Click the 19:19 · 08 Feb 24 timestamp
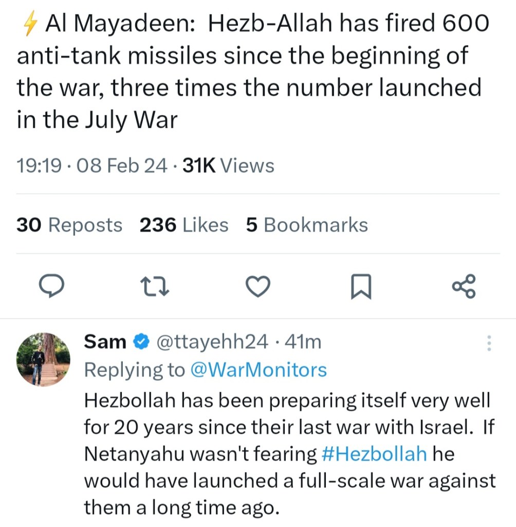Screen dimensions: 516x527 click(91, 166)
